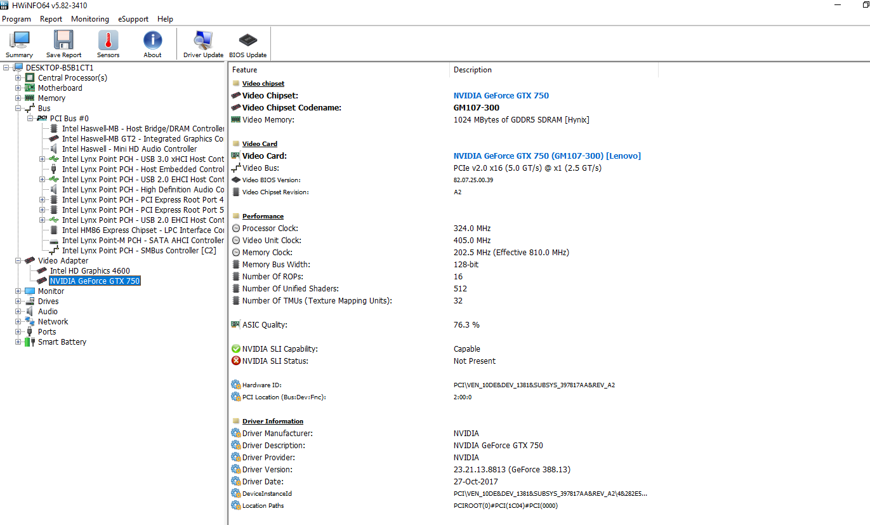Select the Host Embedded Controller entry

click(x=143, y=169)
